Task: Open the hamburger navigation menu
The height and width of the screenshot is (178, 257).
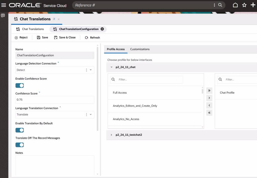Action: 4,5
